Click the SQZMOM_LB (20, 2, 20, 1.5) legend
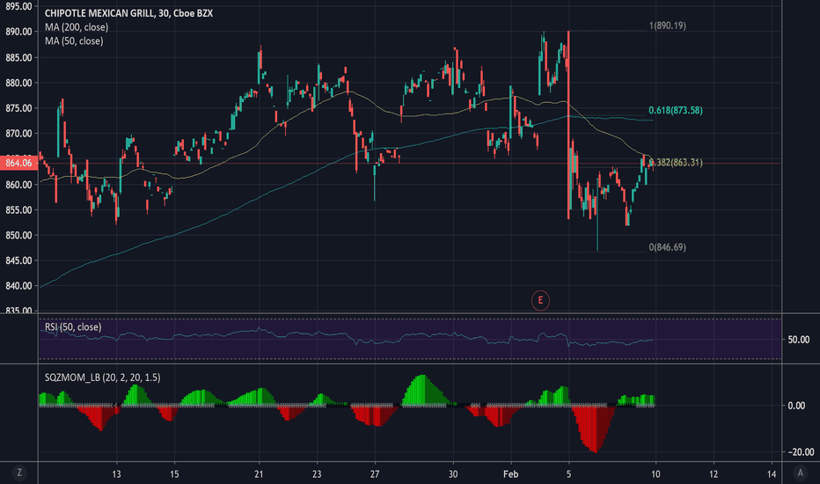The width and height of the screenshot is (820, 484). 102,378
